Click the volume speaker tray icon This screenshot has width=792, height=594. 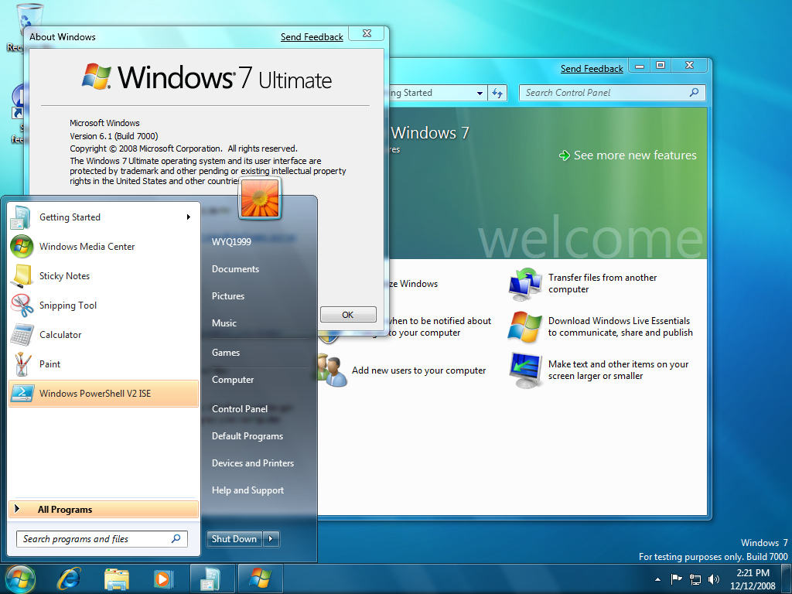(x=713, y=579)
